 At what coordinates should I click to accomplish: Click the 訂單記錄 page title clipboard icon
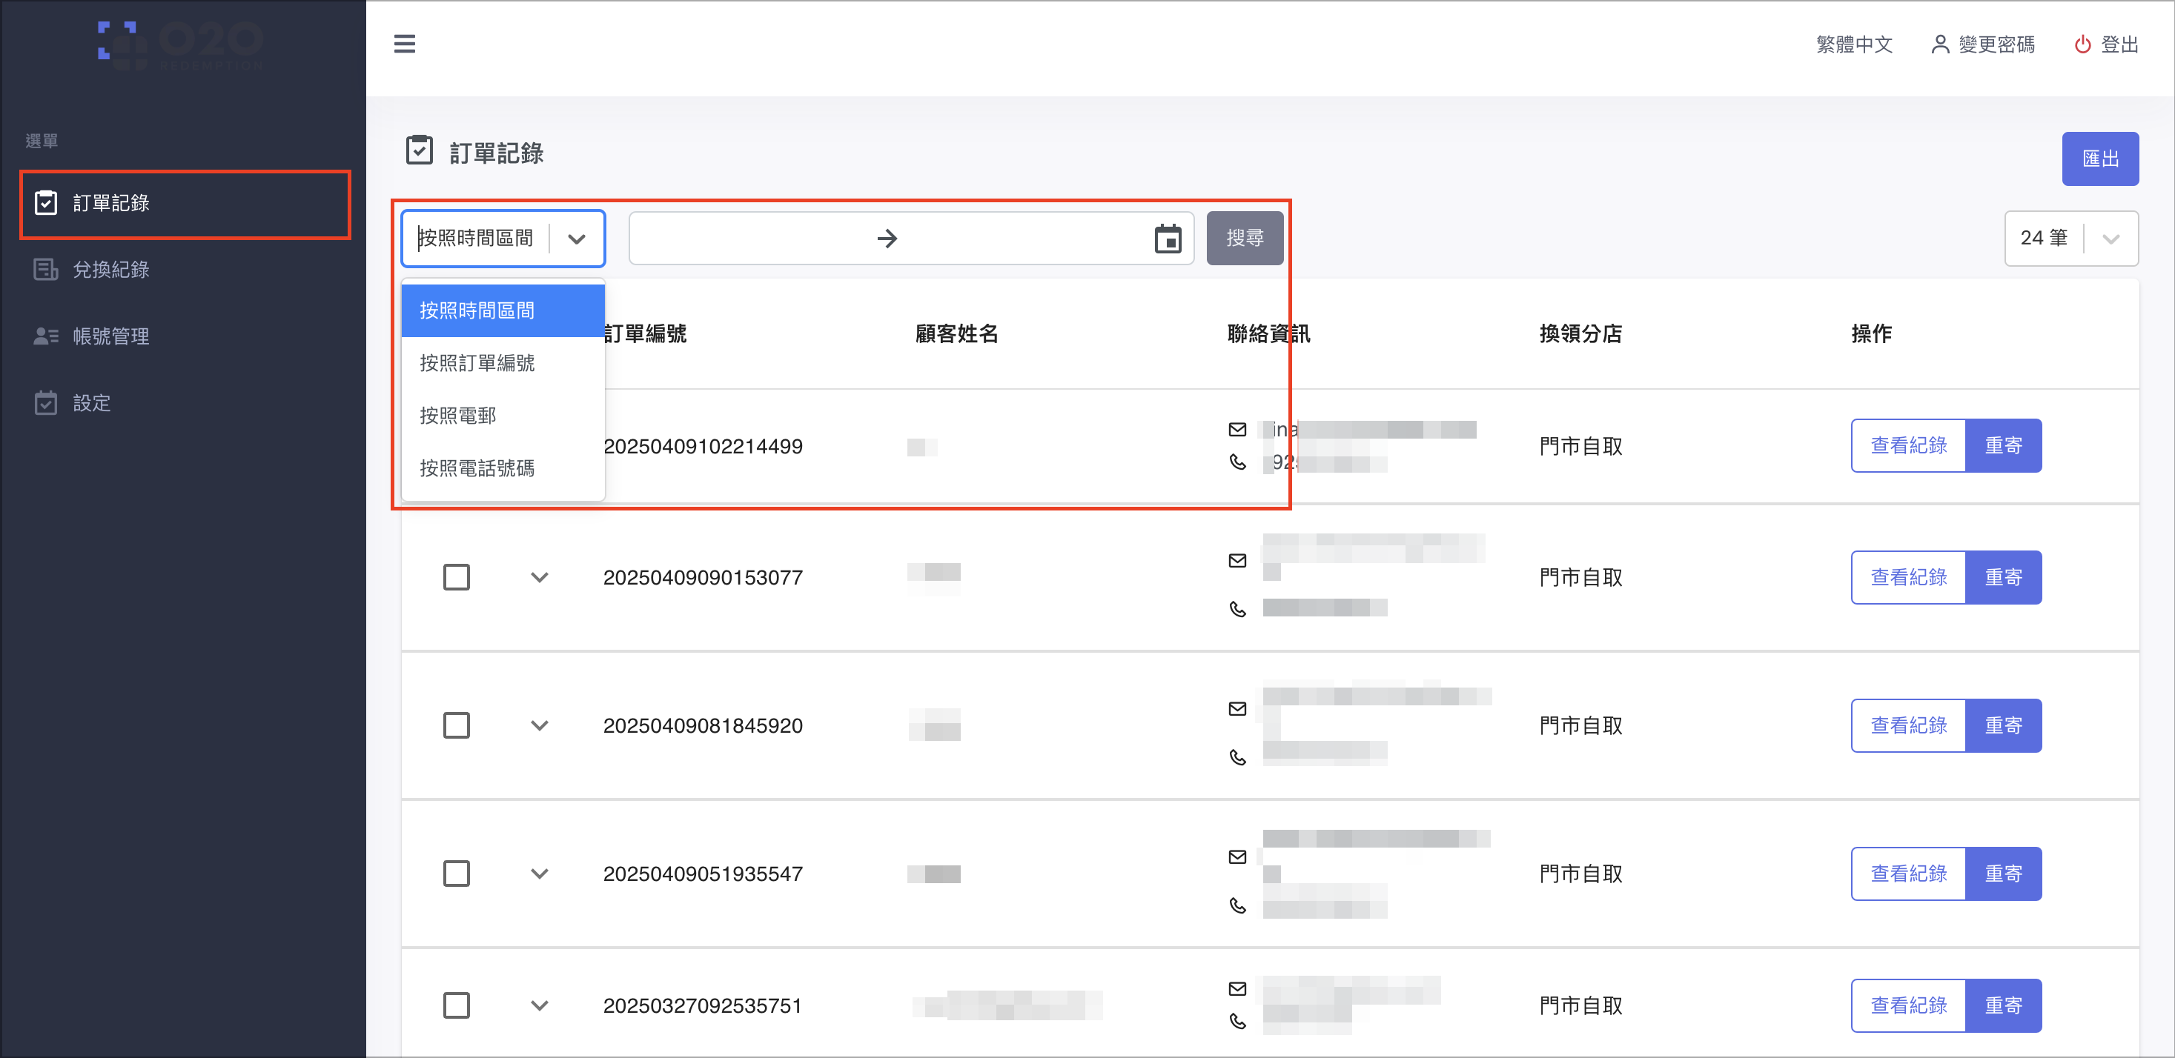pyautogui.click(x=420, y=150)
